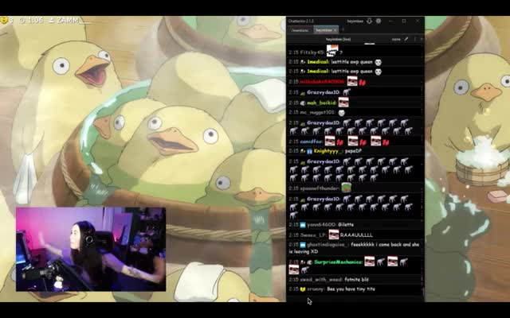
Task: Click the green emote in spoonofthunder's message
Action: (x=346, y=188)
